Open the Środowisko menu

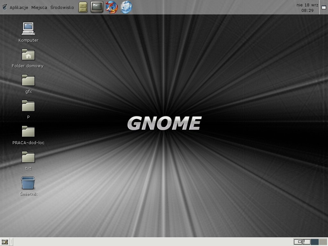pos(62,8)
